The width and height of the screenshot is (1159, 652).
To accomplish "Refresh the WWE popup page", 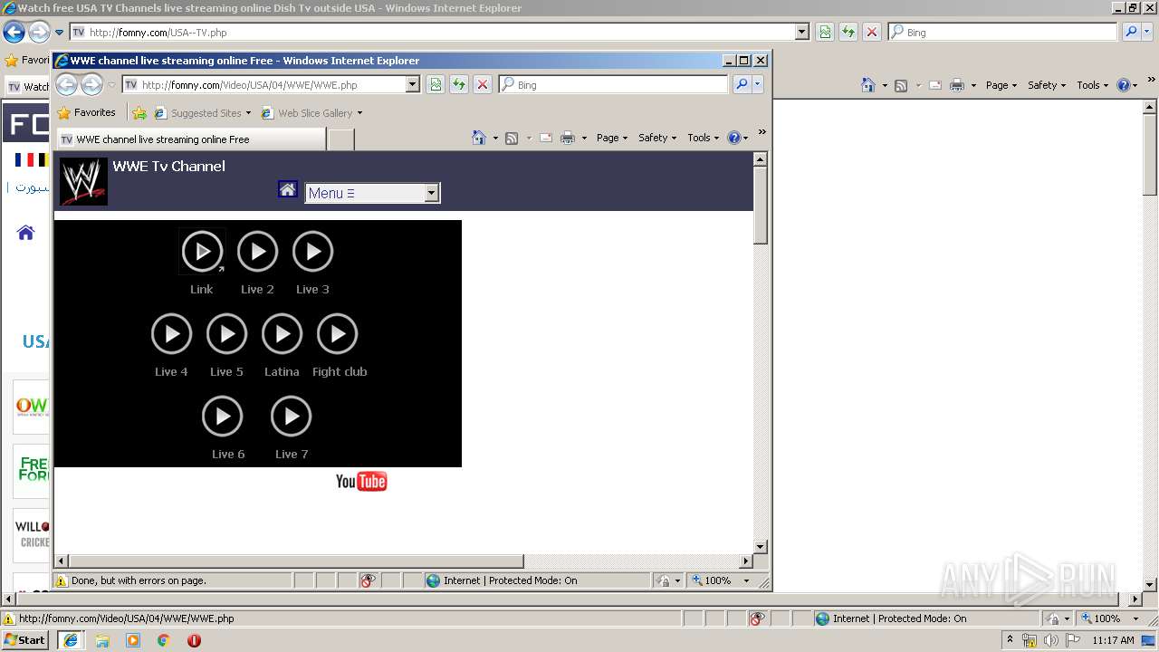I will click(459, 84).
